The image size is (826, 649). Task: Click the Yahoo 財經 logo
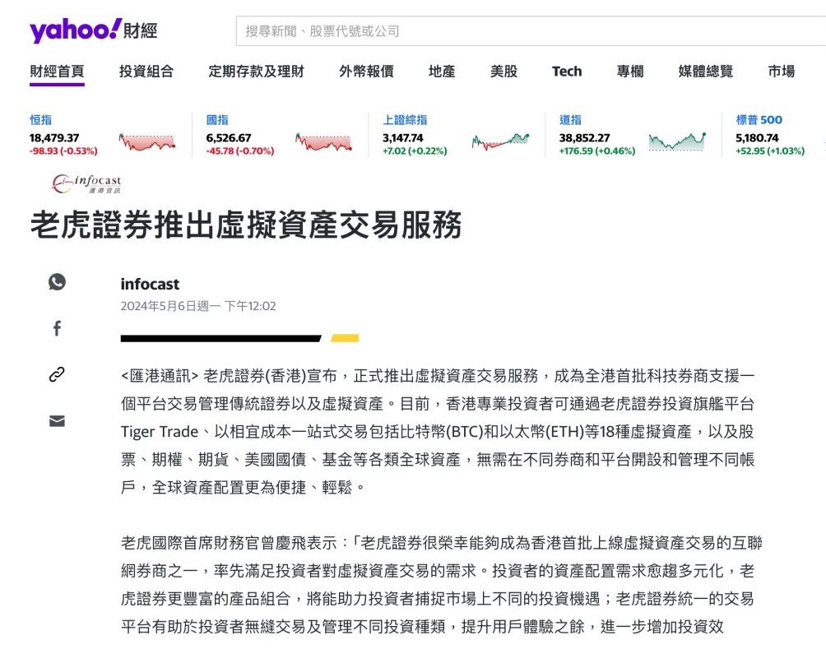(x=93, y=31)
